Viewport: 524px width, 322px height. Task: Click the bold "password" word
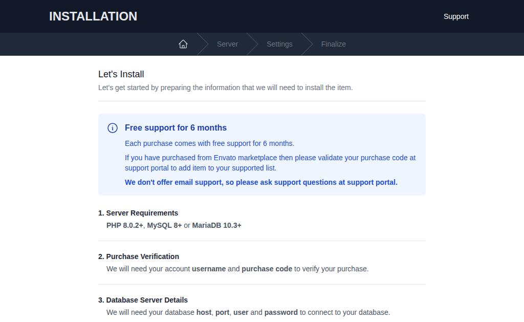coord(281,312)
